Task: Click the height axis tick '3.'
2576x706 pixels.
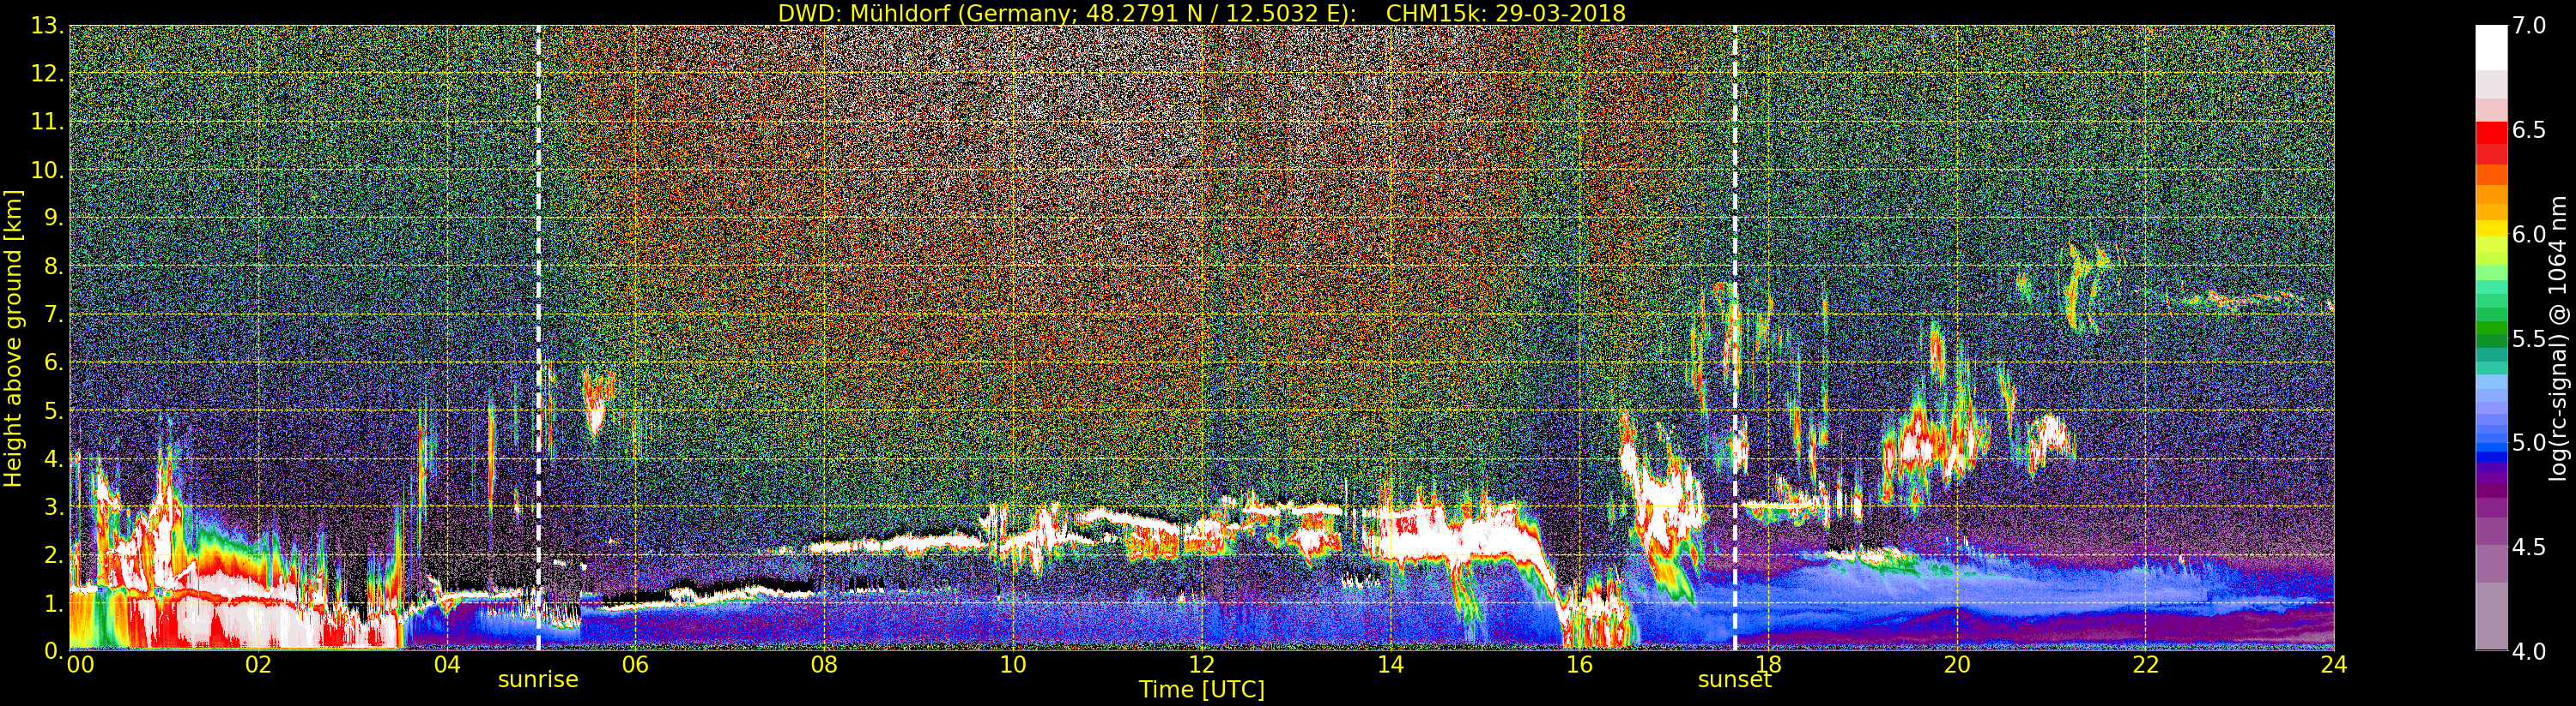Action: point(54,506)
